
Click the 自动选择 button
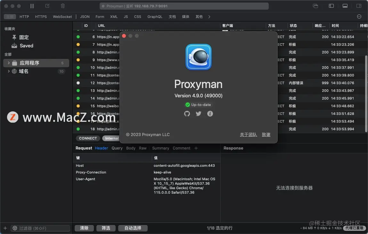(x=133, y=228)
